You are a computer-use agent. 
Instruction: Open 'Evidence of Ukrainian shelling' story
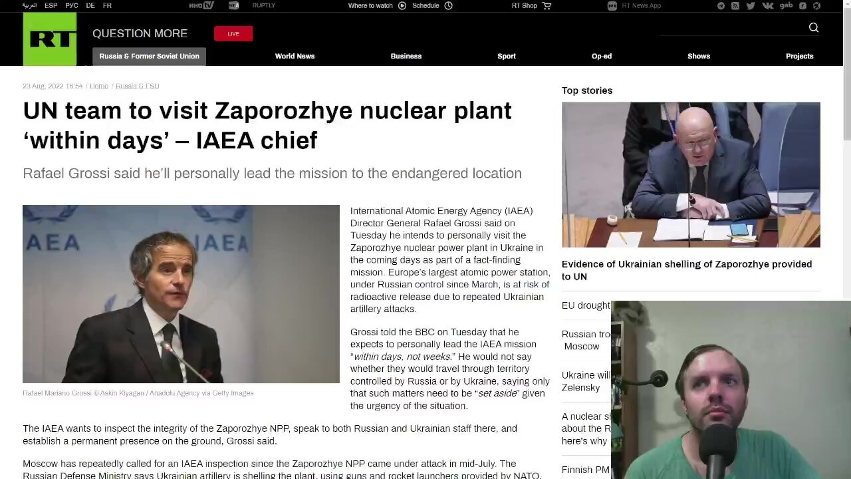tap(687, 270)
